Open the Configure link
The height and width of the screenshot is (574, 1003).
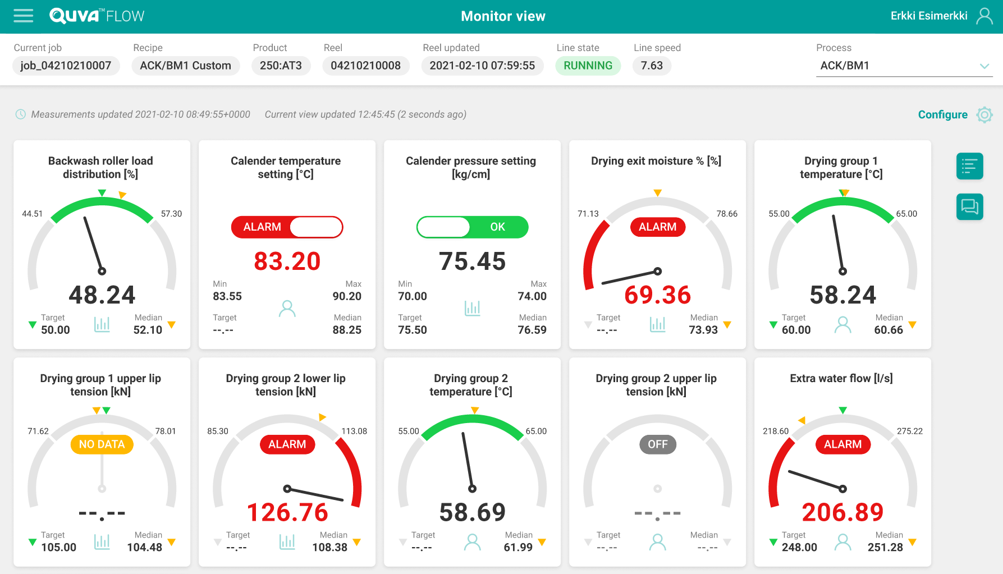click(x=943, y=114)
